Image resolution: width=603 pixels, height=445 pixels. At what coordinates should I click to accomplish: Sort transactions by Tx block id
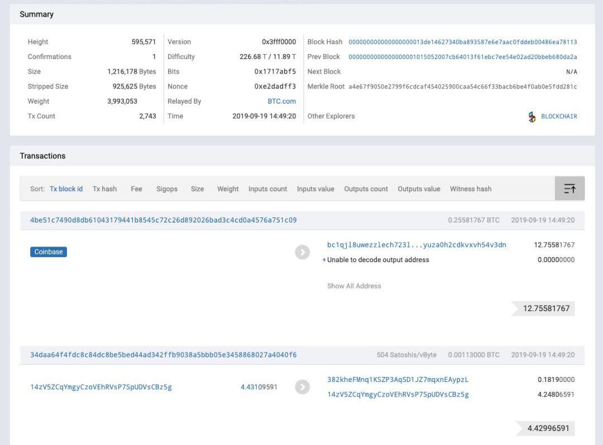pyautogui.click(x=66, y=189)
